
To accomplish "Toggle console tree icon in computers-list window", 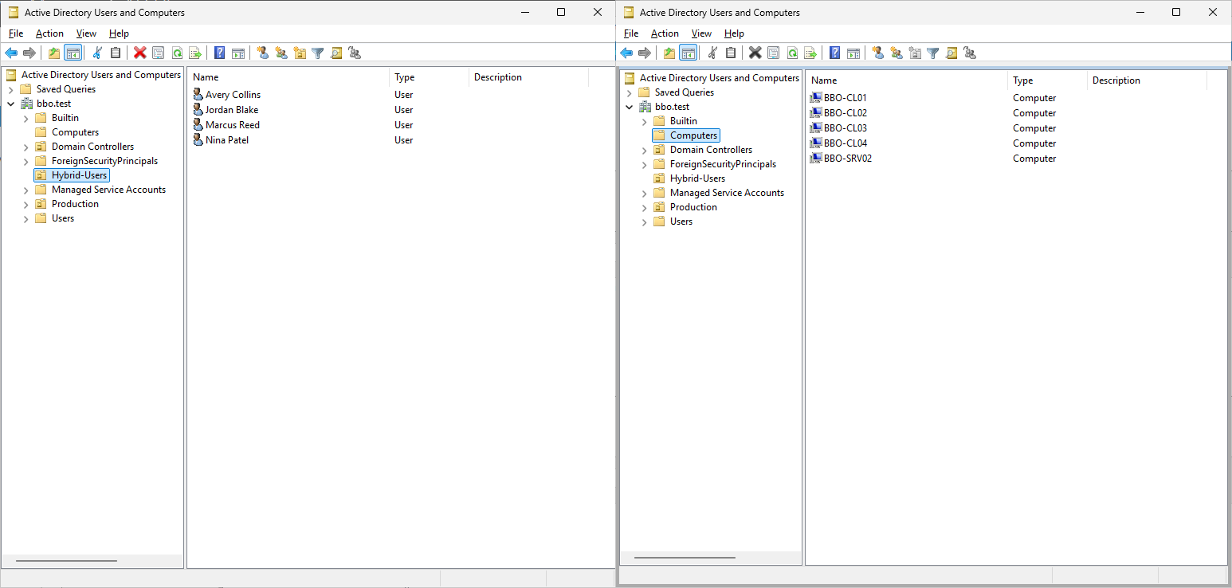I will (688, 53).
